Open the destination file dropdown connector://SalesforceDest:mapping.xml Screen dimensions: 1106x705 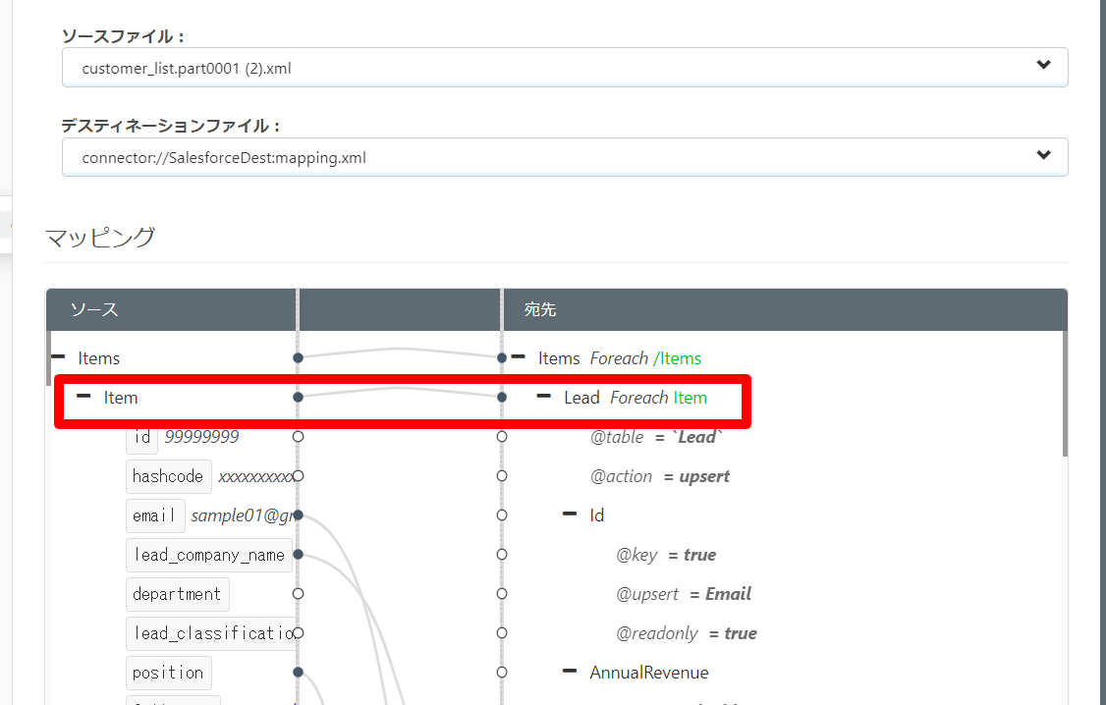(x=564, y=157)
